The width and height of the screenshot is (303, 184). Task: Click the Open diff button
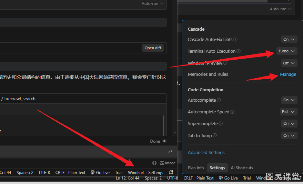click(153, 48)
